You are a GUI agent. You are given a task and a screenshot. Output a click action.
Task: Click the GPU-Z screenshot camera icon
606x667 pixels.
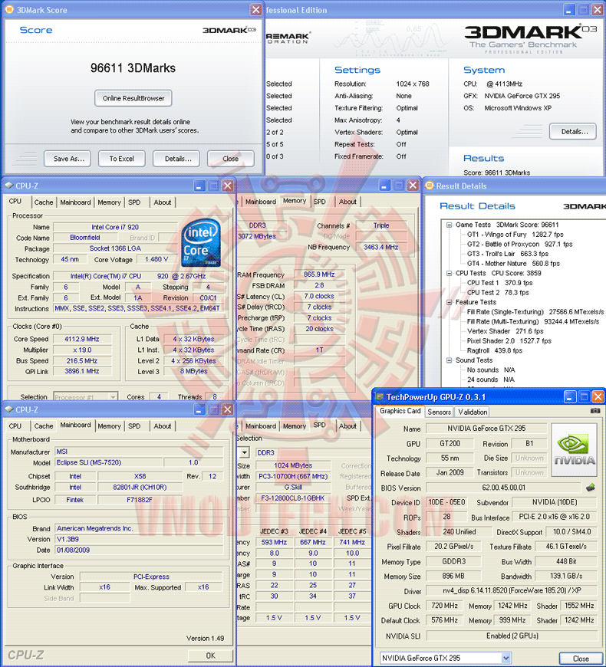tap(595, 411)
